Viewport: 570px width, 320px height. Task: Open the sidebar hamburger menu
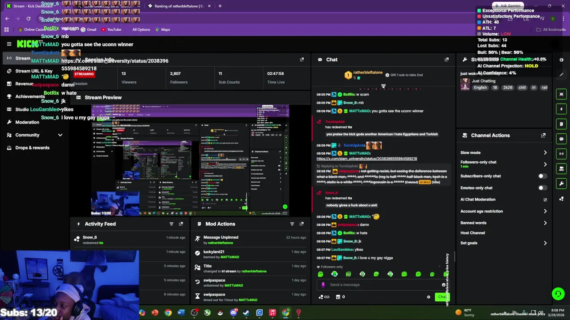pyautogui.click(x=9, y=44)
